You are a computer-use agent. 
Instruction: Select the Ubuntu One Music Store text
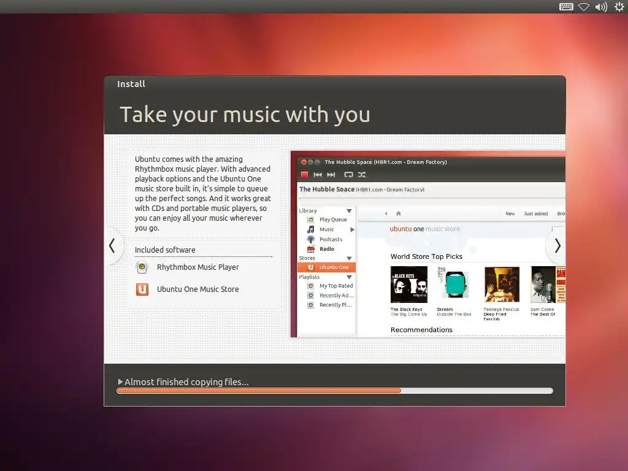(198, 289)
